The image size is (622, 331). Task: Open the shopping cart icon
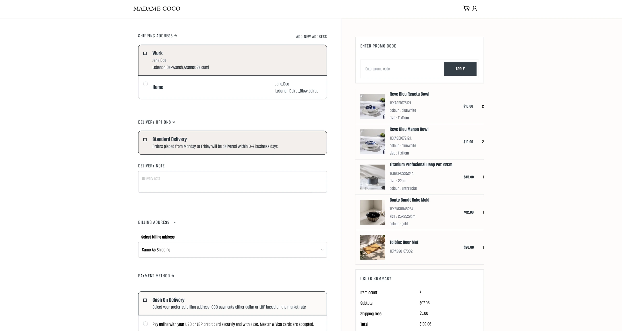pos(466,9)
